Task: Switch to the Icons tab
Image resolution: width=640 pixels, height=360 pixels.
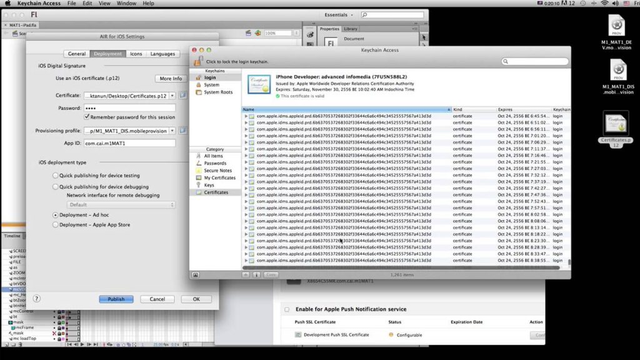Action: point(136,54)
